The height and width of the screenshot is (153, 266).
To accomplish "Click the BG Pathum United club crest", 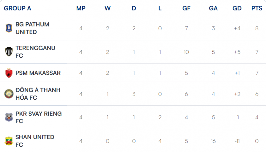I will (x=9, y=28).
